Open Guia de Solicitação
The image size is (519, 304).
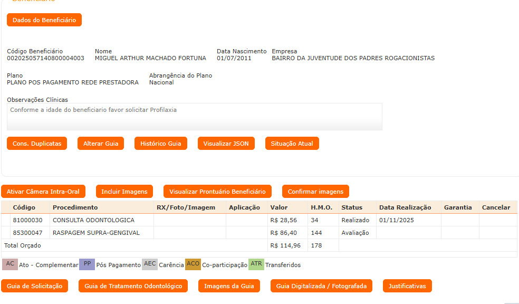(x=35, y=286)
